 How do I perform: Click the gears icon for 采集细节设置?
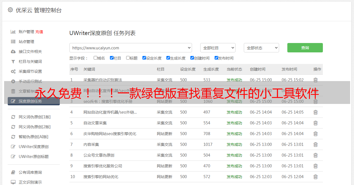tap(13, 71)
